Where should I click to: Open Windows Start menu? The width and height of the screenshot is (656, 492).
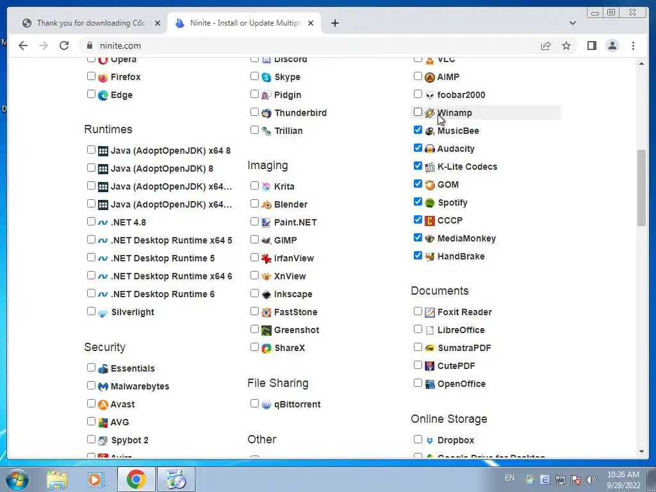pyautogui.click(x=17, y=479)
